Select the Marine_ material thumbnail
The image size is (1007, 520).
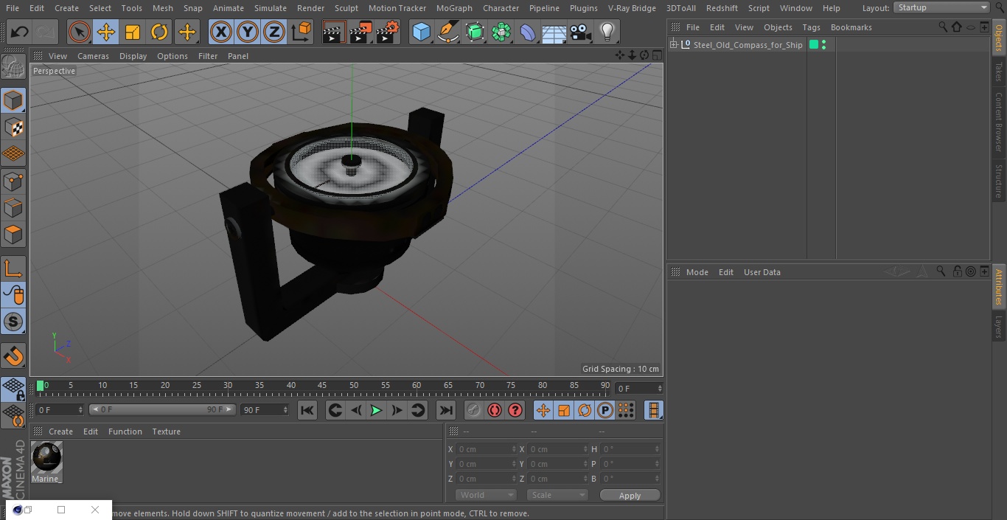point(46,458)
